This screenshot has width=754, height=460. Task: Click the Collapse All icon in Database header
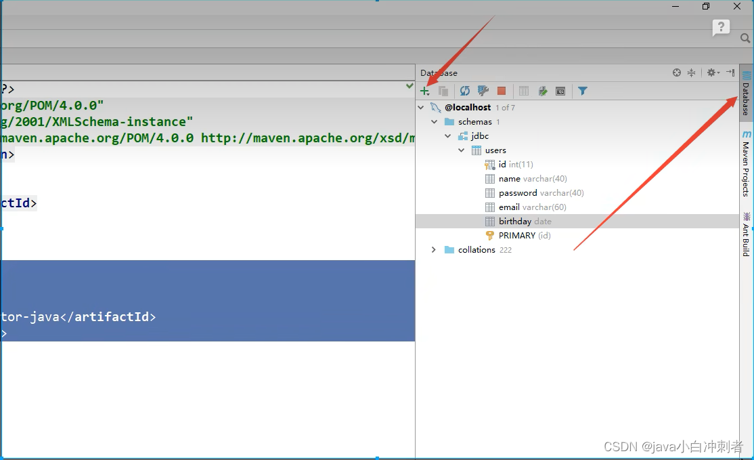(691, 72)
